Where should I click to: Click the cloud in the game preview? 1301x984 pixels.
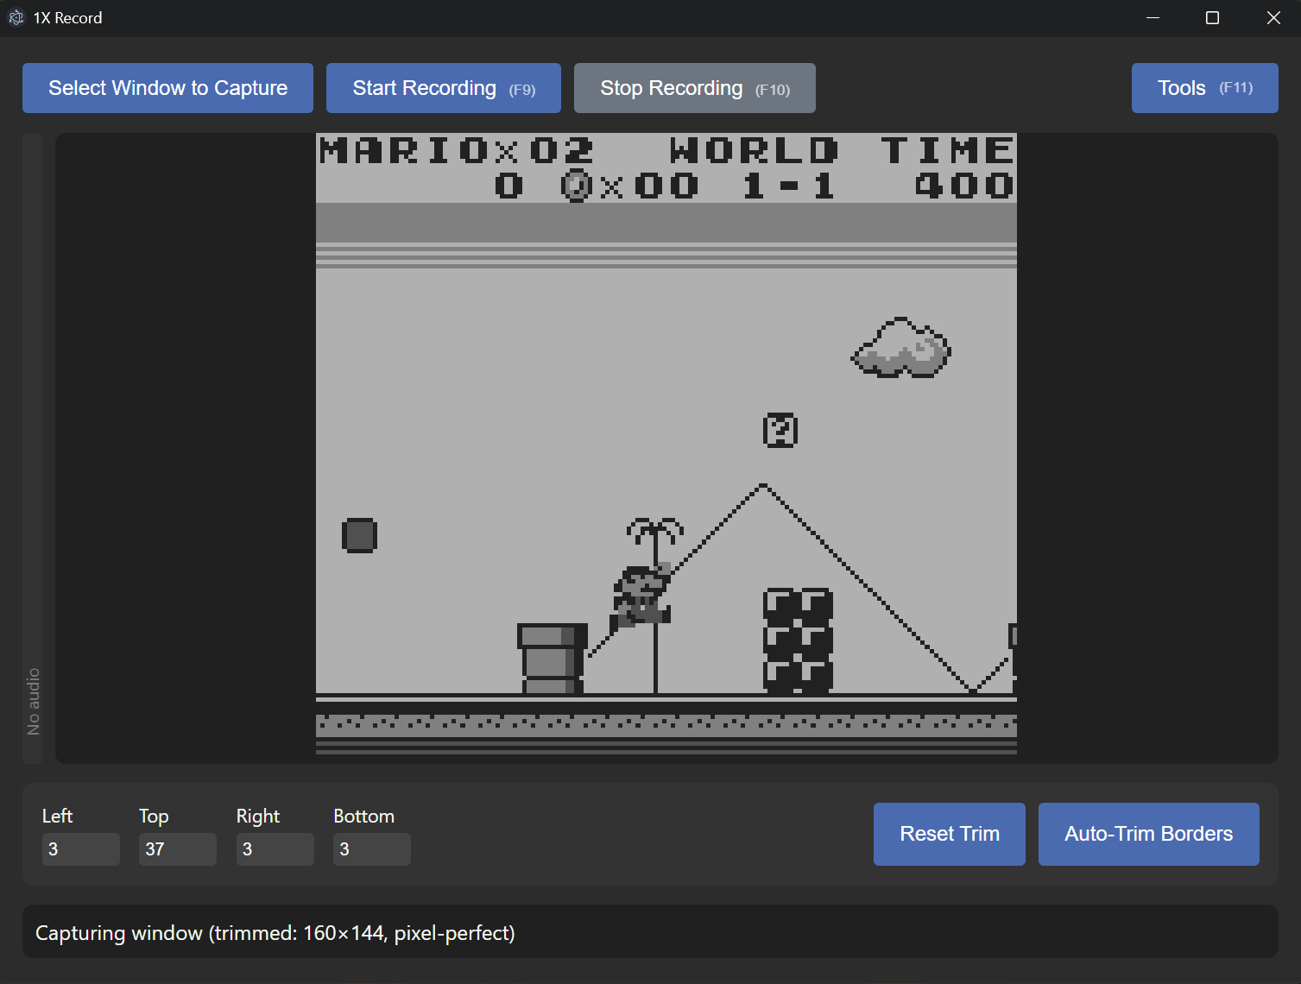pyautogui.click(x=900, y=349)
